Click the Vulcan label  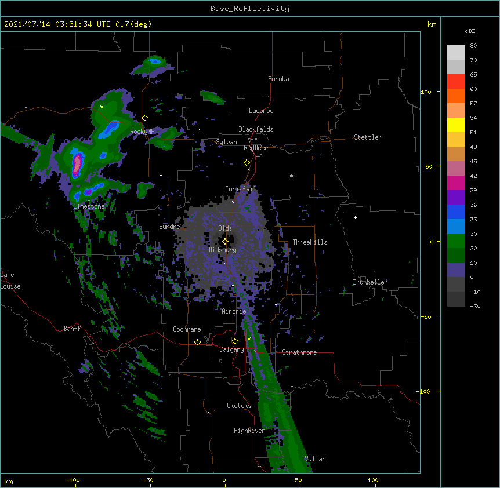tap(315, 459)
